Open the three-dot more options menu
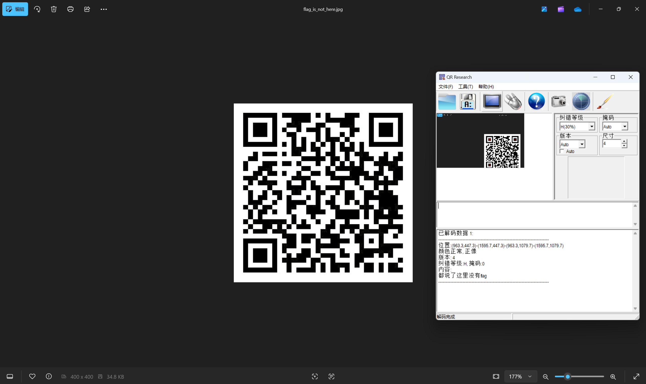 (x=104, y=9)
